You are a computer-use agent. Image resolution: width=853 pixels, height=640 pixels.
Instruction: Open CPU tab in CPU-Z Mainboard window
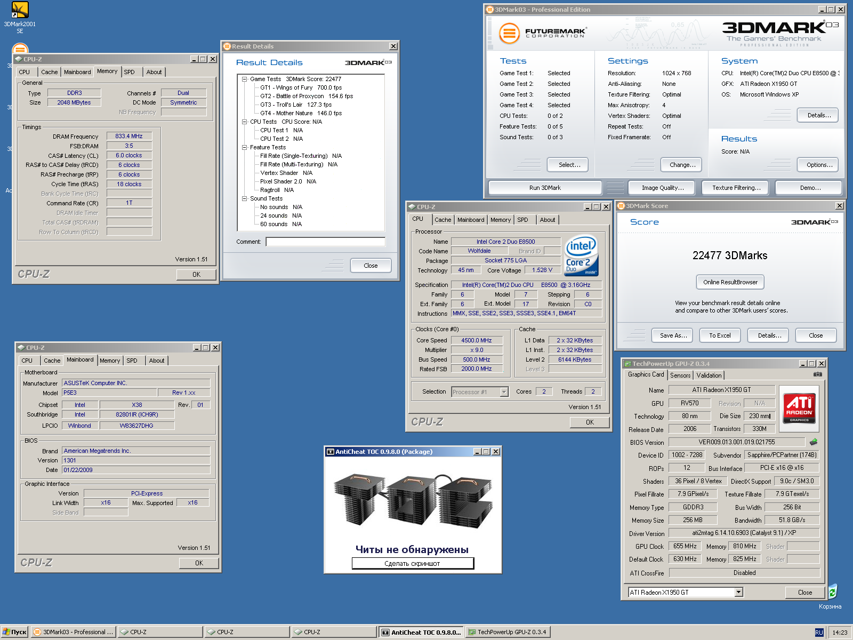point(27,361)
